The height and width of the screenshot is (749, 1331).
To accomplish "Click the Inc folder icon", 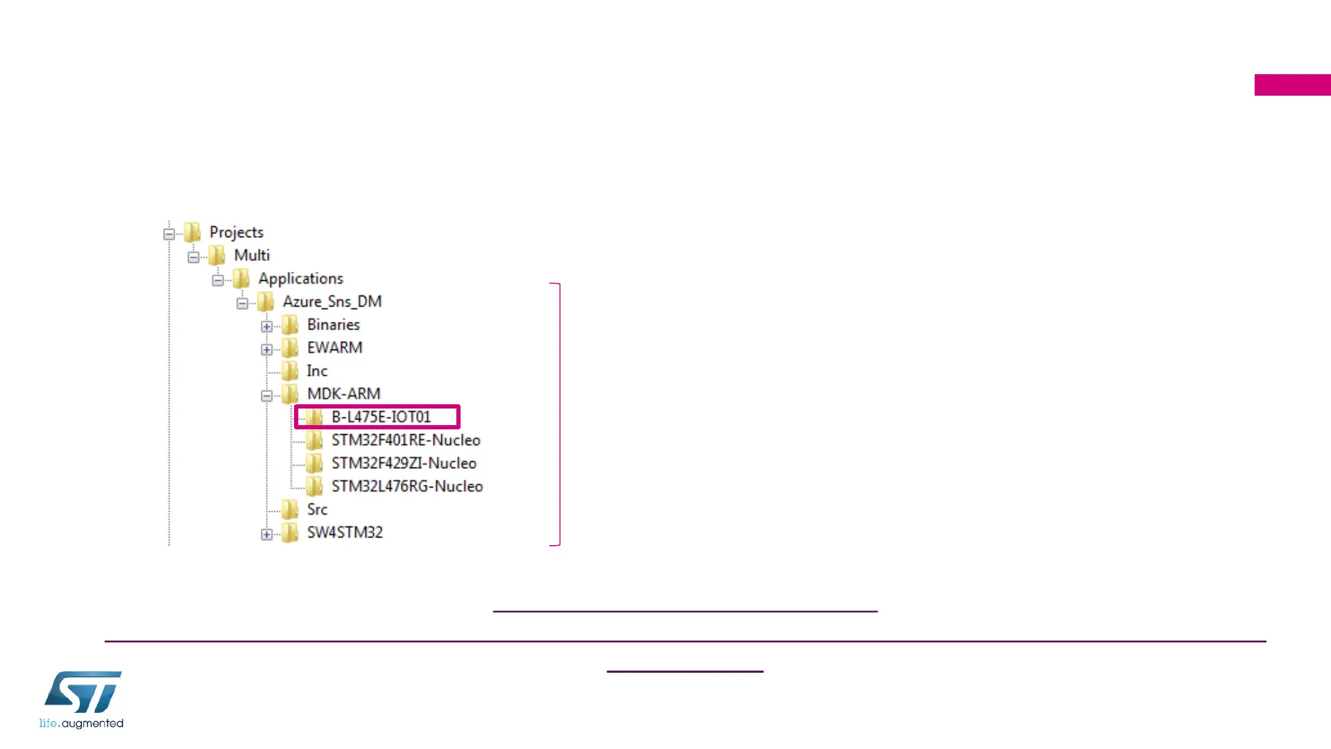I will (x=290, y=371).
